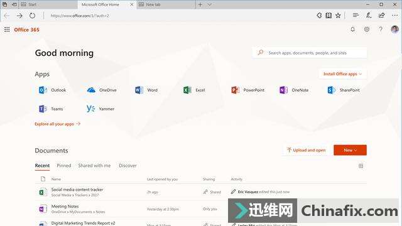Show tab previews chevron
This screenshot has height=226, width=402.
(x=209, y=4)
